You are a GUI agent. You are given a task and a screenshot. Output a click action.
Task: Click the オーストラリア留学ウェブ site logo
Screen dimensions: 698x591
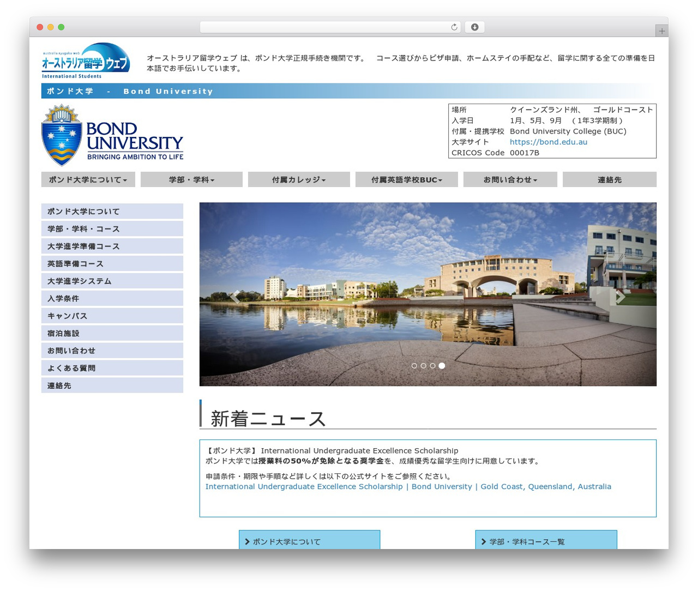point(86,61)
